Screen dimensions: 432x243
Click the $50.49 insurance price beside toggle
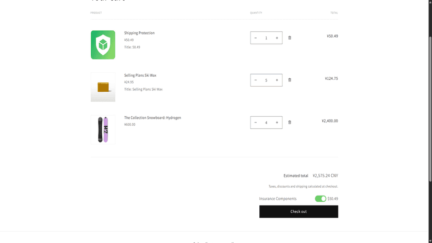tap(332, 199)
